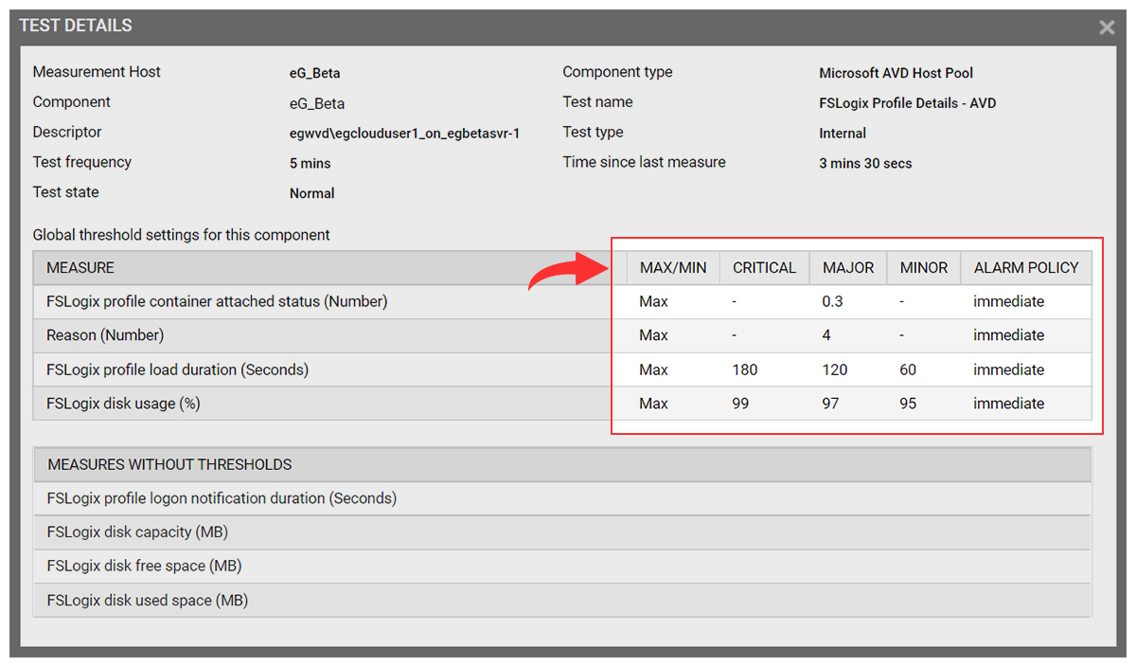Click the Global threshold settings heading
Image resolution: width=1136 pixels, height=667 pixels.
(182, 235)
